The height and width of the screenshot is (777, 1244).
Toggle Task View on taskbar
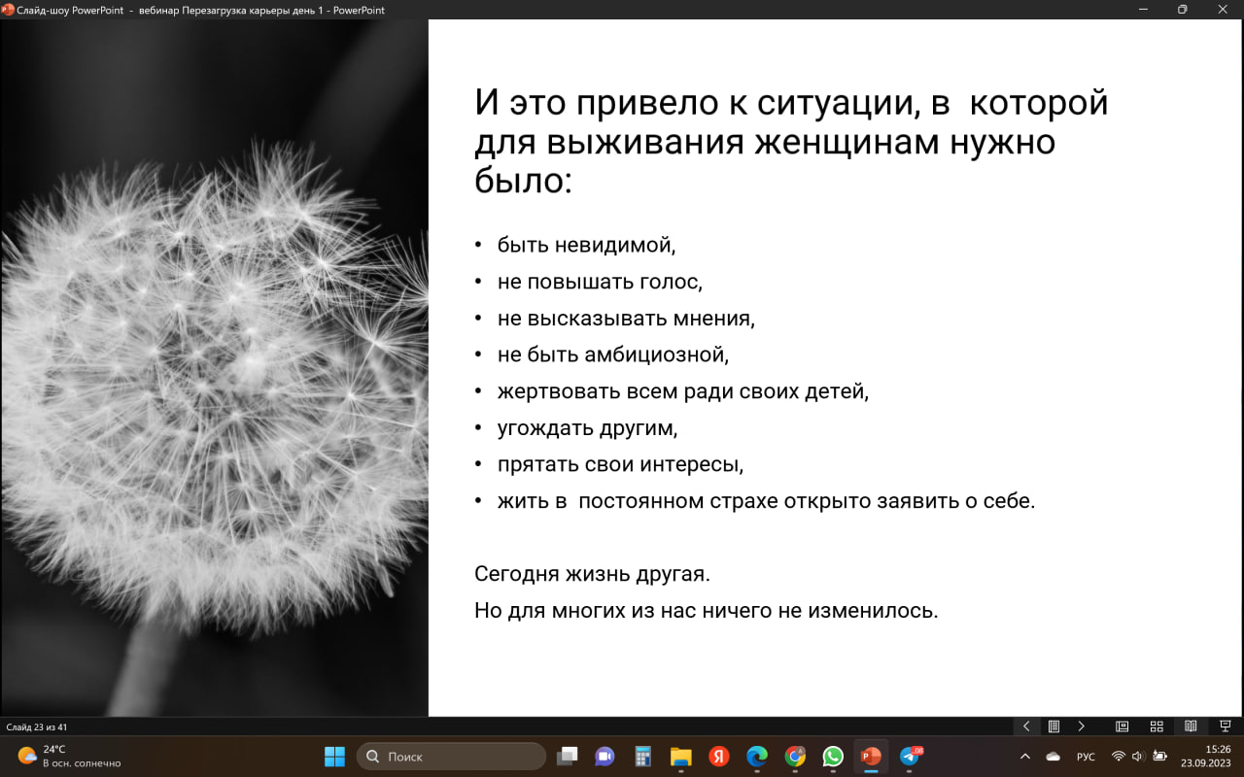[567, 757]
